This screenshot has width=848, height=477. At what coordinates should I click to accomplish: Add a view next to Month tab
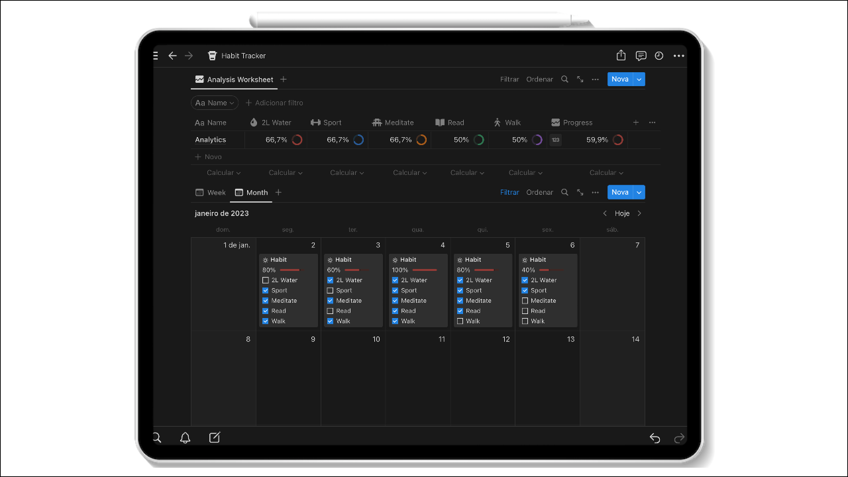[278, 192]
